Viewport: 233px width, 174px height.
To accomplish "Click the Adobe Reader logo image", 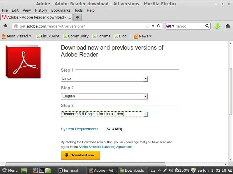I will (x=23, y=61).
